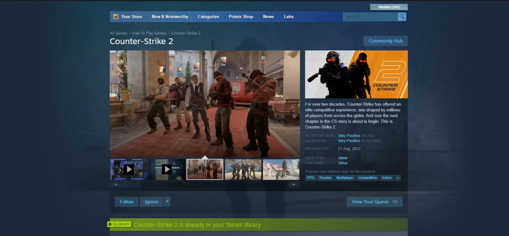Click the search magnifier icon
This screenshot has height=236, width=509.
(402, 17)
